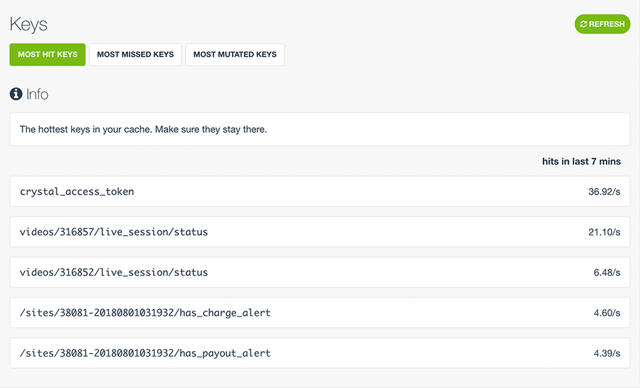Click the hottest keys description text box
Viewport: 640px width, 388px height.
point(320,129)
